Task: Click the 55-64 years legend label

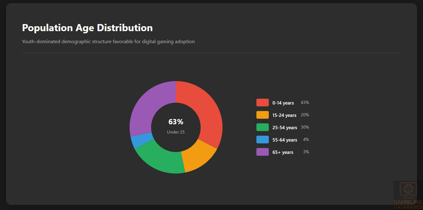Action: coord(285,140)
